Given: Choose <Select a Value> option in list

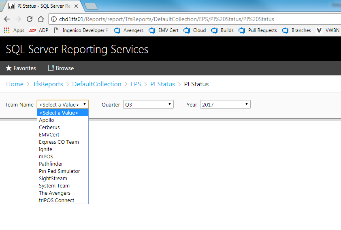Looking at the screenshot, I should [x=63, y=113].
